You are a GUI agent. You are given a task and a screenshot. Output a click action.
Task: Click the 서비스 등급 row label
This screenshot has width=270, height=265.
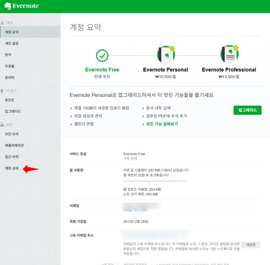[x=78, y=154]
